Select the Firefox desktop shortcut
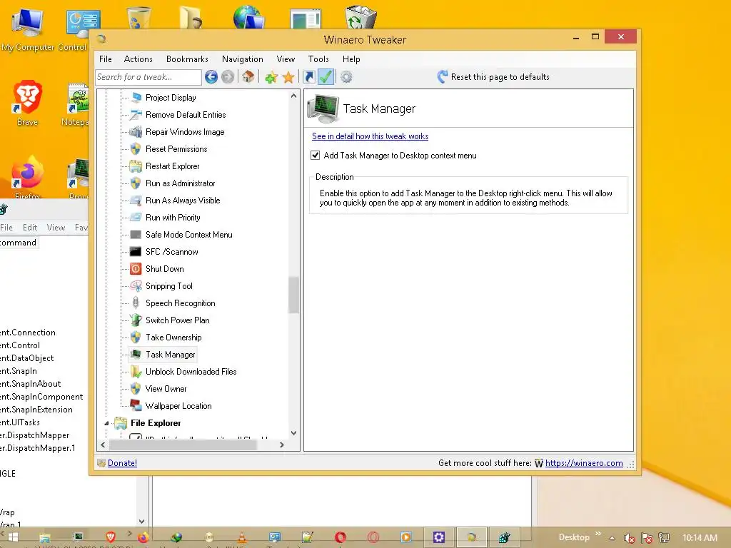Screen dimensions: 731x548 coord(28,177)
